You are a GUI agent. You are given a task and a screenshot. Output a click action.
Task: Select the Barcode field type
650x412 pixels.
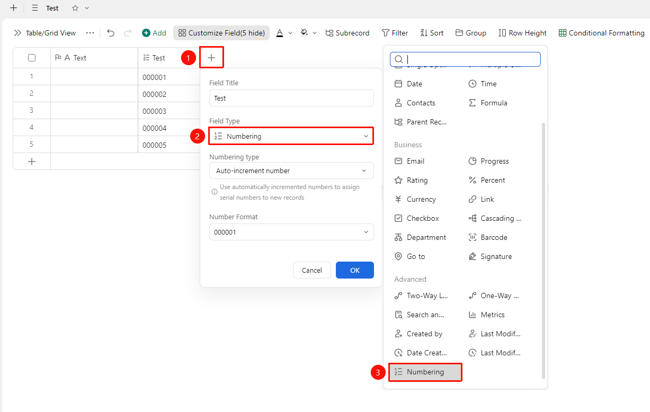(488, 237)
